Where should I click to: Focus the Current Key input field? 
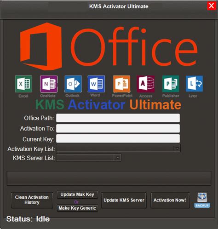coord(118,138)
